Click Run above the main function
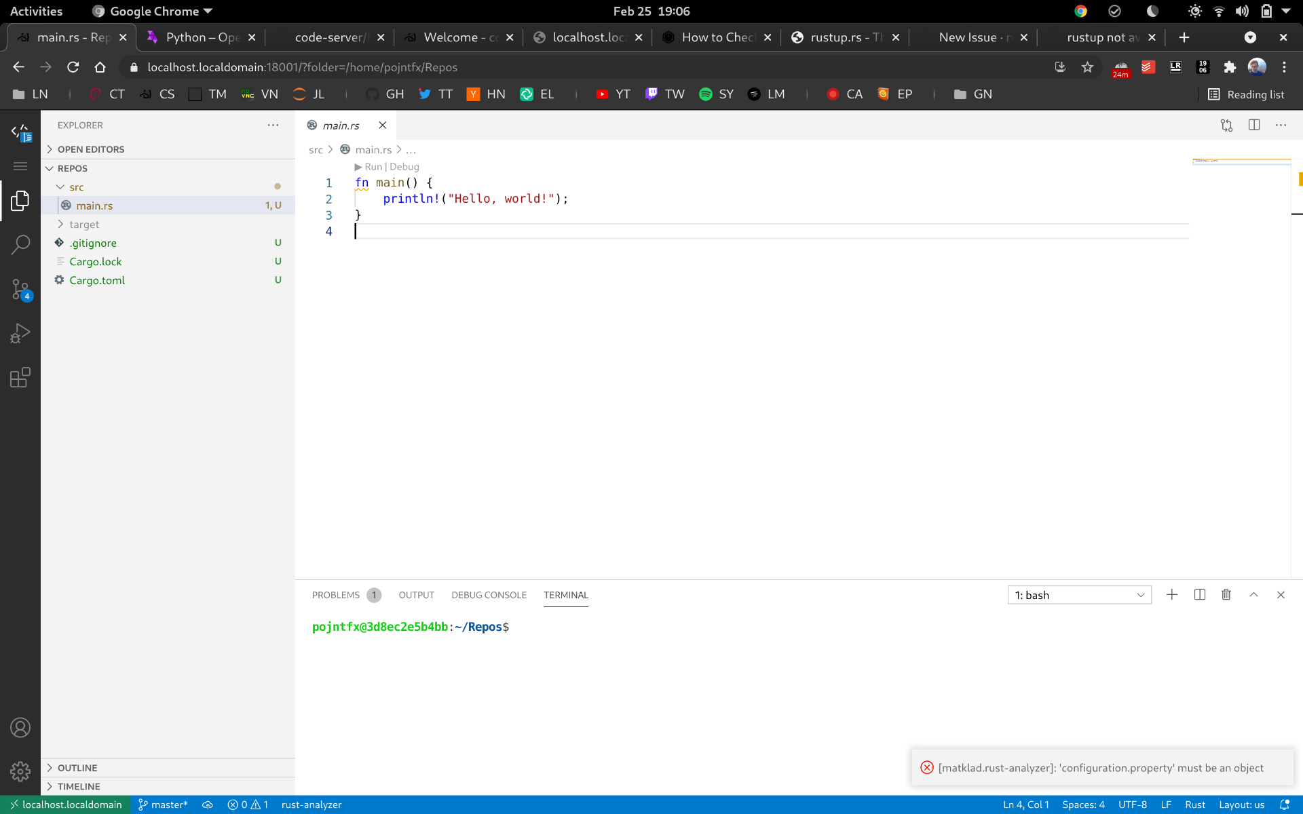Screen dimensions: 1303x814 click(x=373, y=166)
